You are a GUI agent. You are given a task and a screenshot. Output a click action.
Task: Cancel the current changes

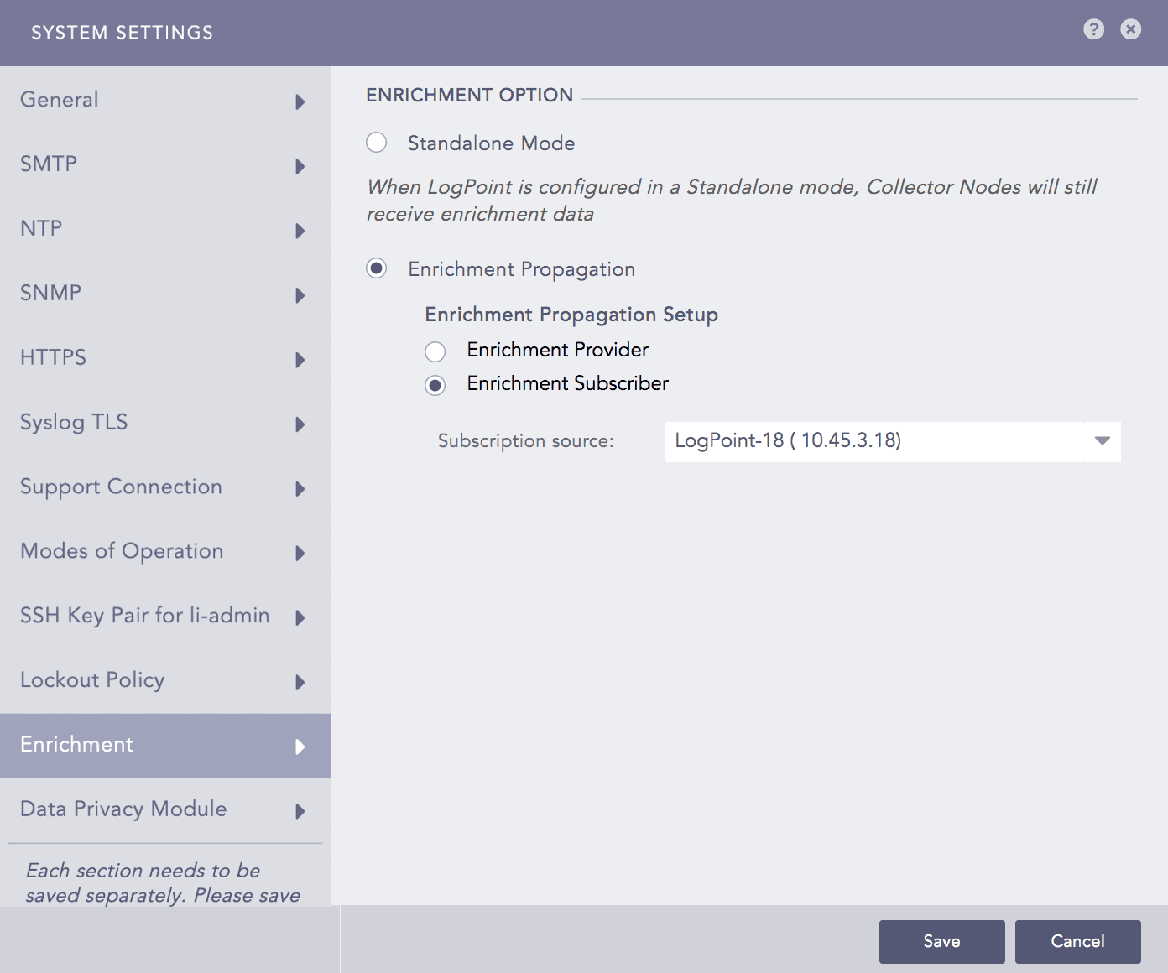click(1077, 941)
